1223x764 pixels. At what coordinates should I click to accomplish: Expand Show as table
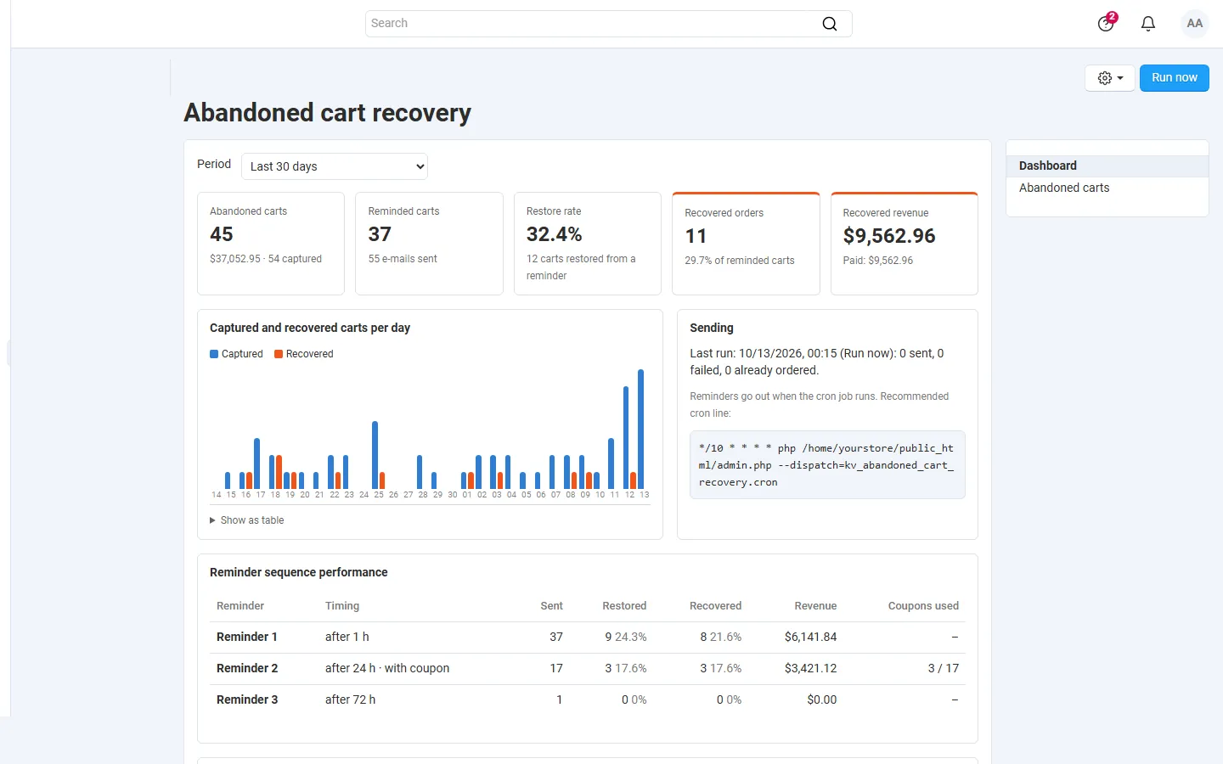[247, 520]
